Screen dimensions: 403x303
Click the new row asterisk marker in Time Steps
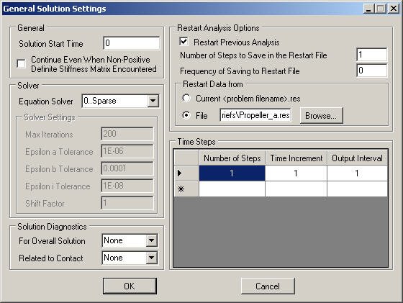click(x=181, y=189)
